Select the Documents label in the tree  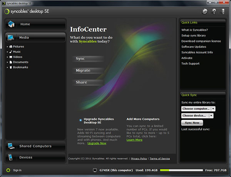(x=21, y=62)
